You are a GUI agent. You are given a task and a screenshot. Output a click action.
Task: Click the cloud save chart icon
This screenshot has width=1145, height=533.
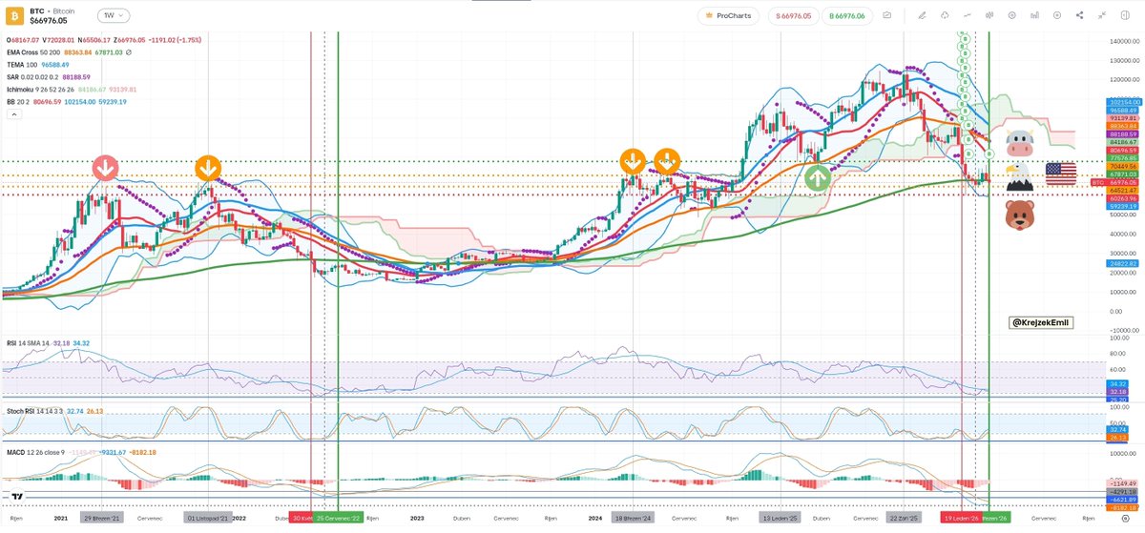(x=945, y=15)
